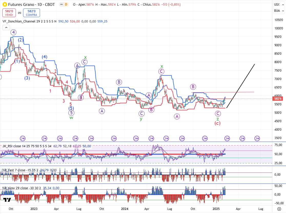
Task: Click the delayed data D indicator pill
Action: [x=64, y=4]
